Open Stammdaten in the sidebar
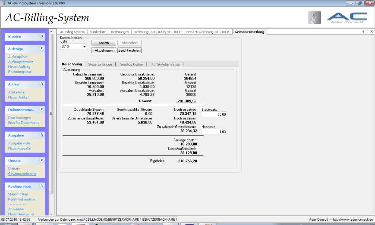375x225 pixels. tap(18, 194)
